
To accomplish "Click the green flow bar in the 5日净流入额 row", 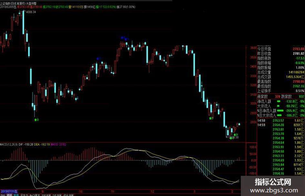I will (x=280, y=111).
